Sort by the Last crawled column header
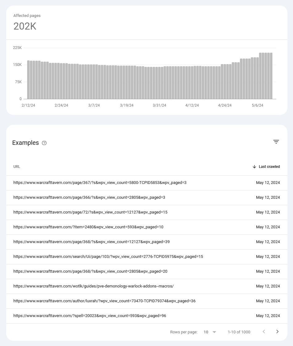293x346 pixels. (269, 167)
